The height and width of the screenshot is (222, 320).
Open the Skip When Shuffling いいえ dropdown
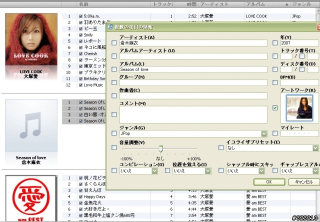coord(261,171)
